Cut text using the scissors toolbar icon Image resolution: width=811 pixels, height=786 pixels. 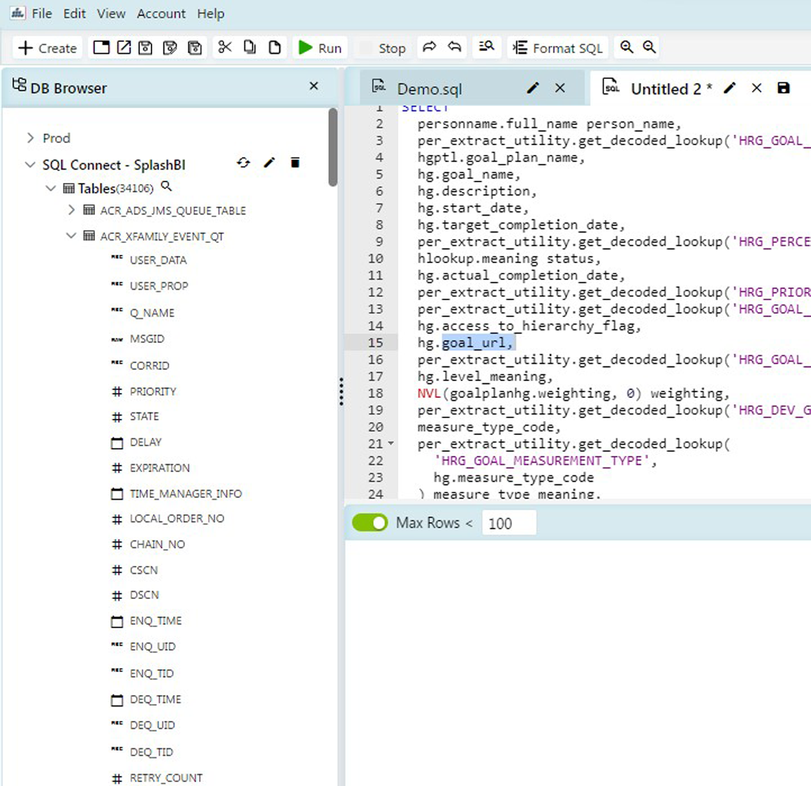tap(224, 47)
